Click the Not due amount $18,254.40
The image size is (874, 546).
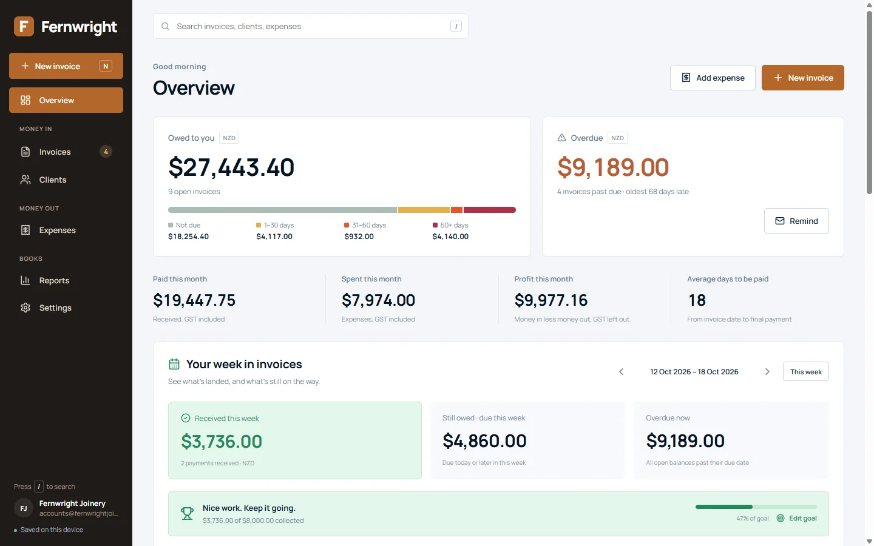(x=188, y=237)
